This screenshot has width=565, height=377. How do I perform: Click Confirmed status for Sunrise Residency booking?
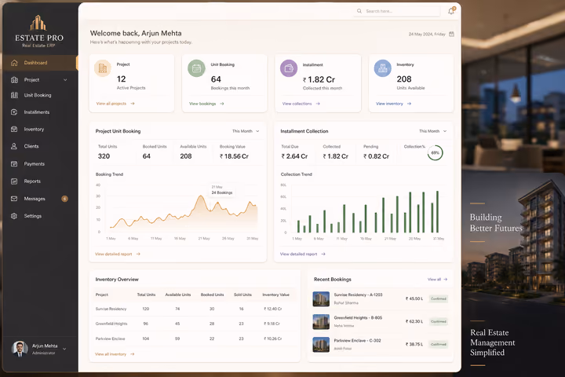click(x=439, y=298)
